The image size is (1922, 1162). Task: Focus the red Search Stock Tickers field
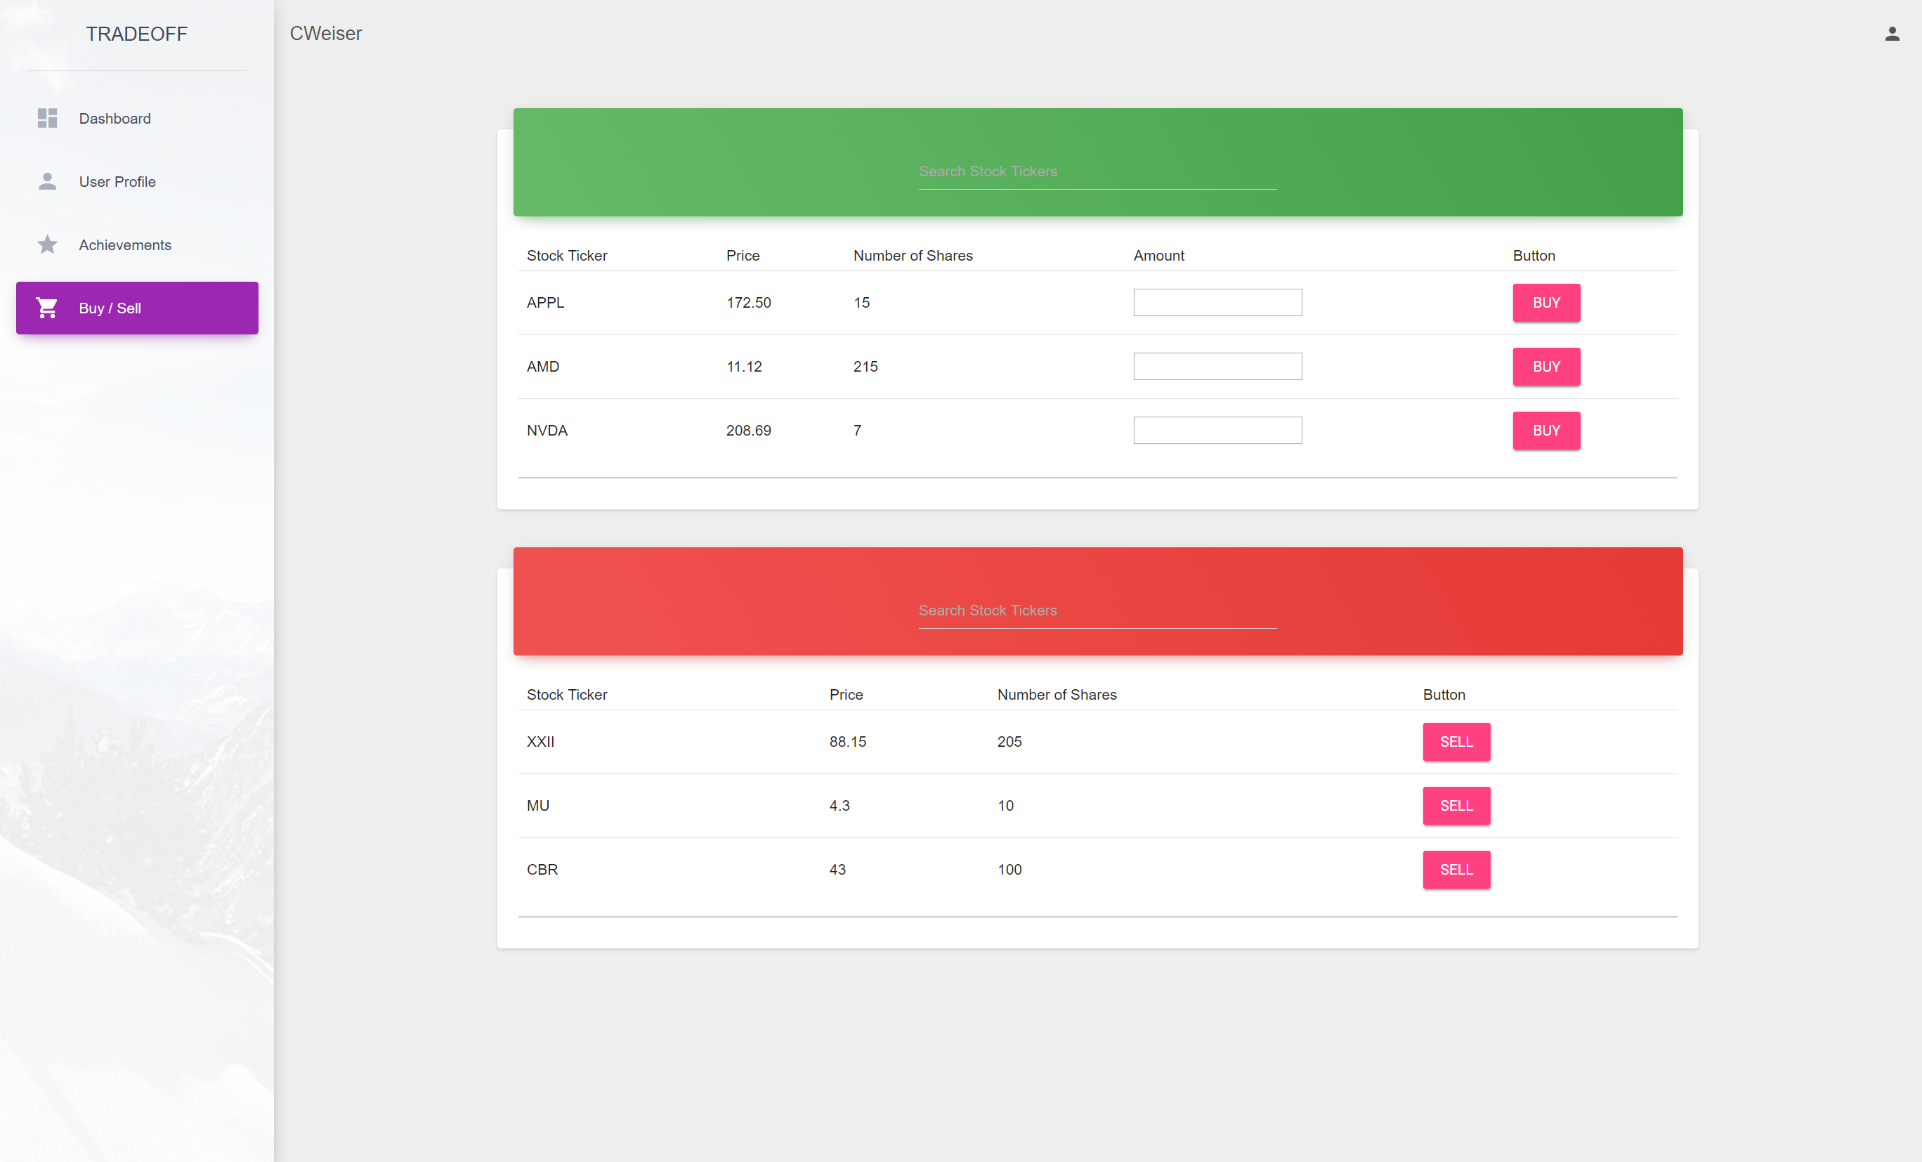[1097, 611]
